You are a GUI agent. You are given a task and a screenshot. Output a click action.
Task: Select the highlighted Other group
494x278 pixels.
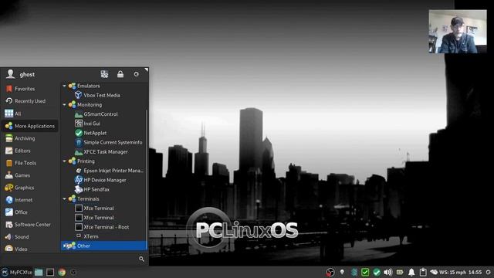click(x=103, y=246)
